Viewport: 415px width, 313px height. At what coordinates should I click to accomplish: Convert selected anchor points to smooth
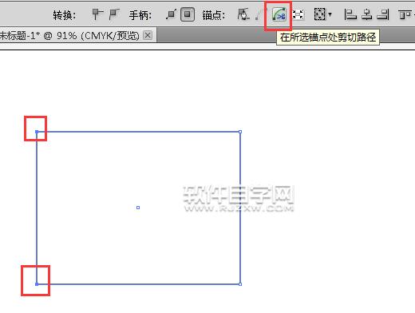pyautogui.click(x=114, y=14)
